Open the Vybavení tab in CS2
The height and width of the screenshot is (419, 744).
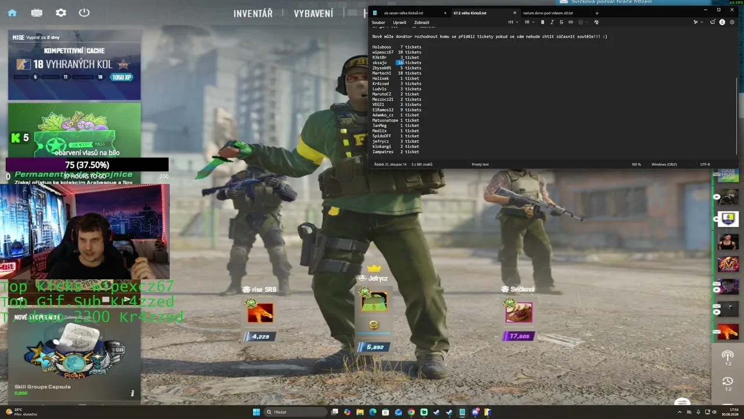(x=313, y=13)
